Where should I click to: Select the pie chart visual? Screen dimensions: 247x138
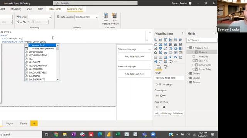click(171, 49)
